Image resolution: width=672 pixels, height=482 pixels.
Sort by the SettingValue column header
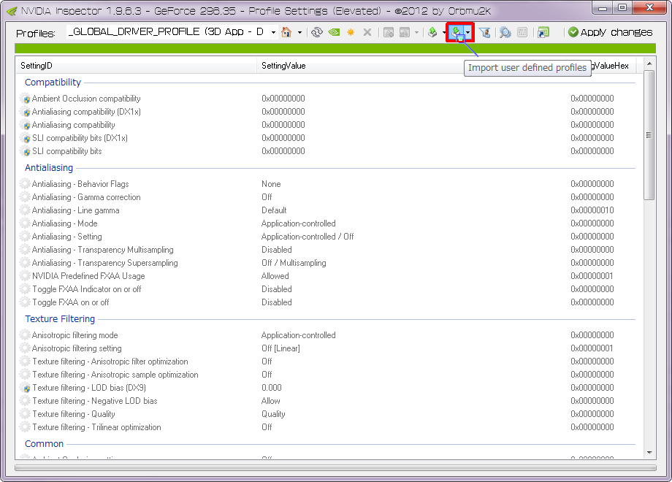283,66
